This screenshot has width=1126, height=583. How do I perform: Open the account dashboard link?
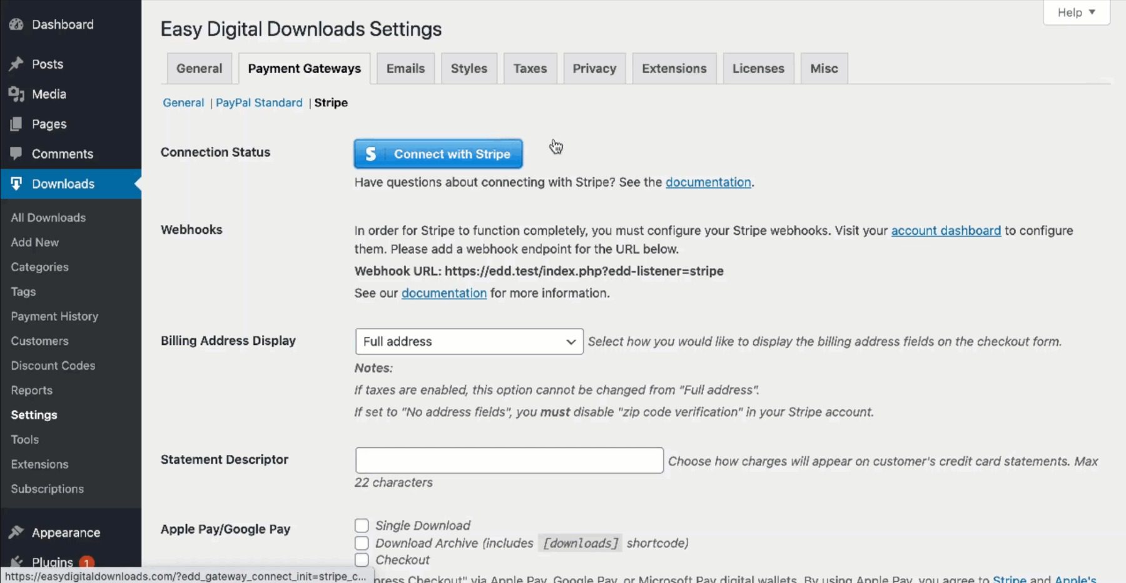click(x=946, y=231)
